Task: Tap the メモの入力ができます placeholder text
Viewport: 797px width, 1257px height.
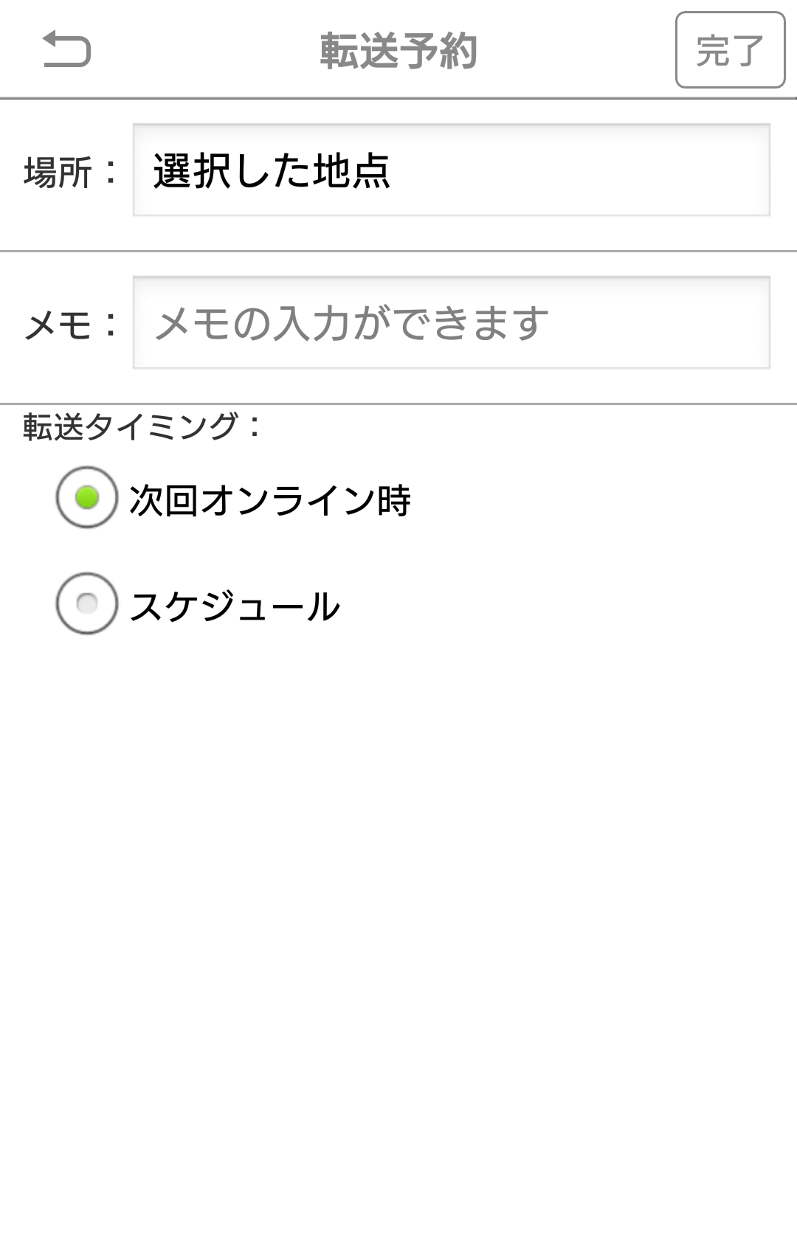Action: pyautogui.click(x=351, y=323)
